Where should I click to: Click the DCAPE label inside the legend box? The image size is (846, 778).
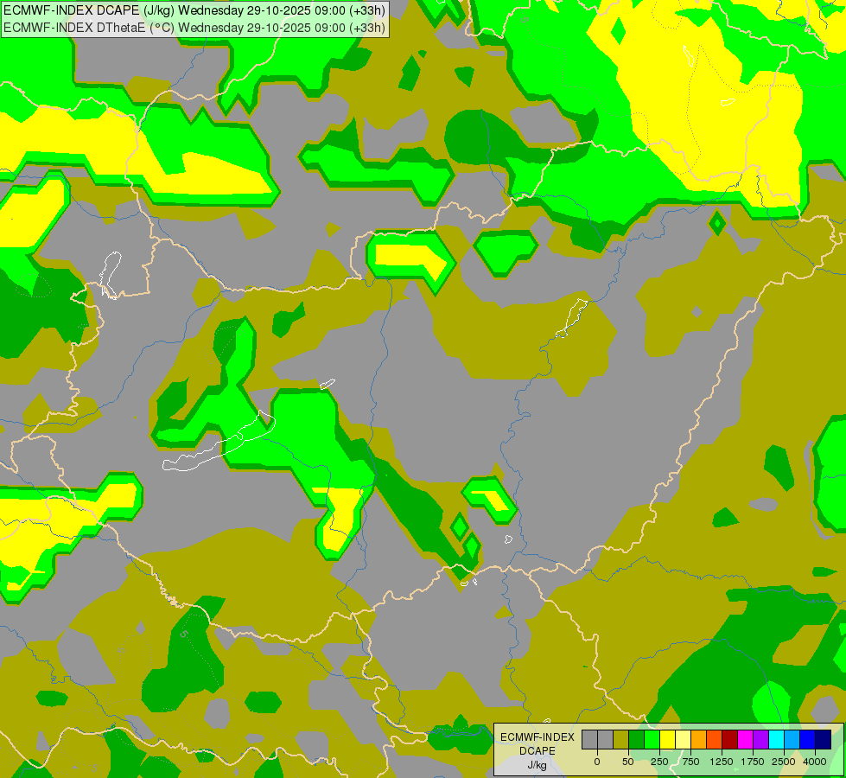[537, 751]
